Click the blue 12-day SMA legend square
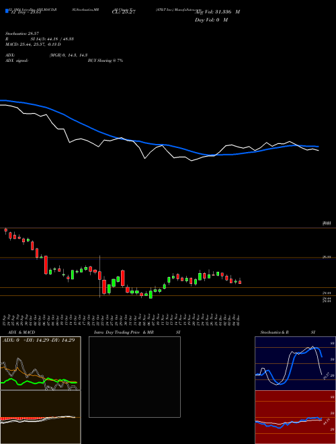The image size is (336, 444). [7, 11]
